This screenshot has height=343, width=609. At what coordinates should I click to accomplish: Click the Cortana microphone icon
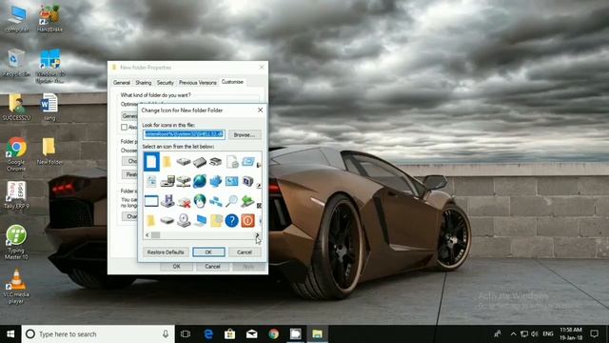pos(166,334)
